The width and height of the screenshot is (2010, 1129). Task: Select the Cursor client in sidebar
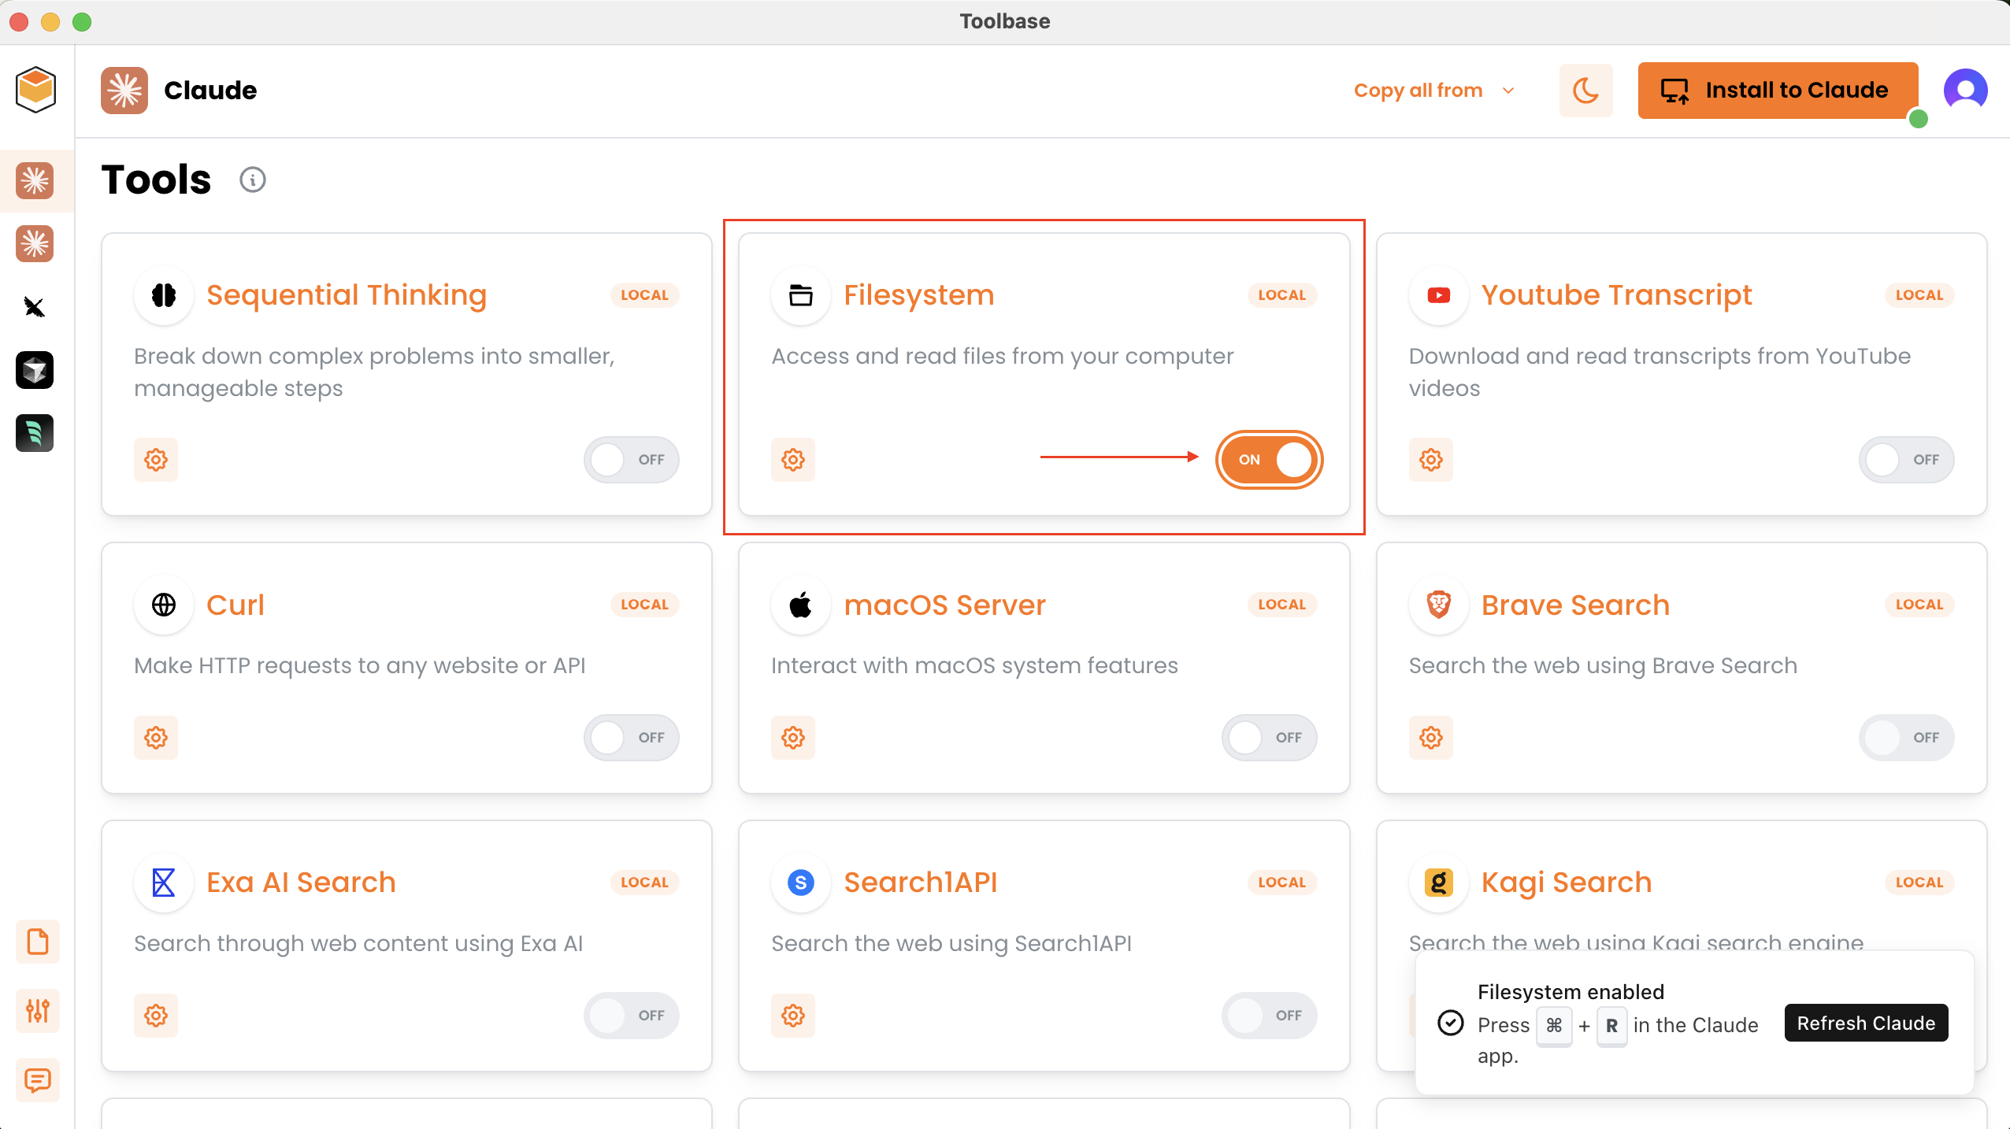(35, 370)
